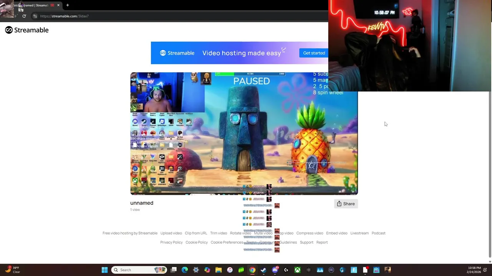This screenshot has height=276, width=492.
Task: Open Task View from the taskbar
Action: point(174,270)
